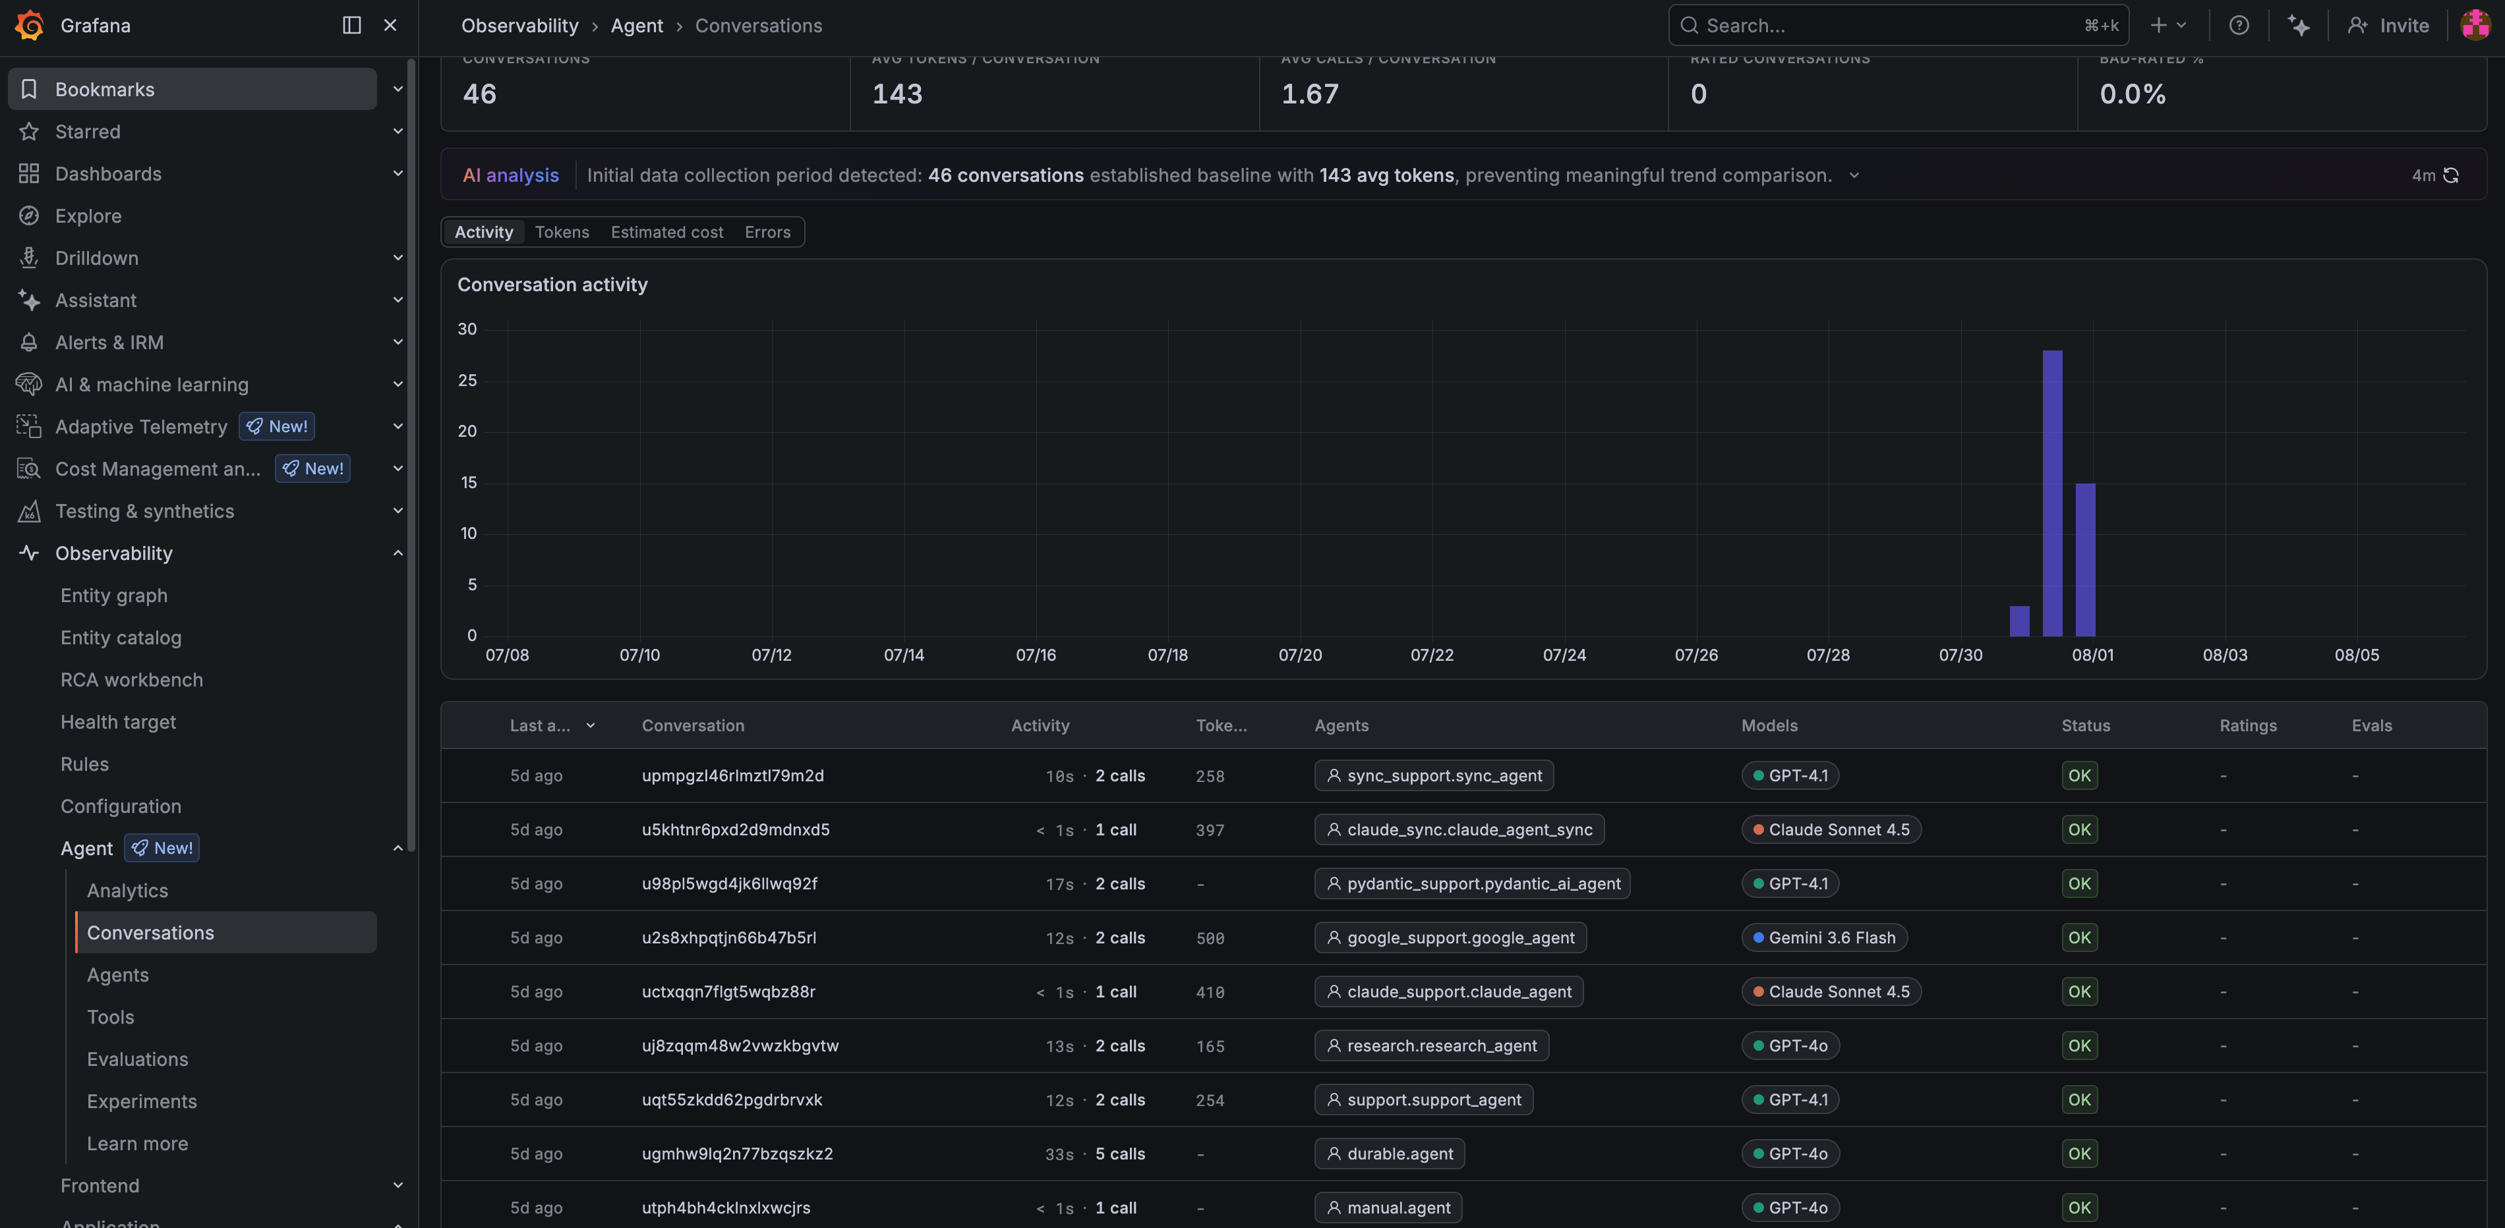
Task: Open the assistant sparkle icon in header
Action: point(2299,25)
